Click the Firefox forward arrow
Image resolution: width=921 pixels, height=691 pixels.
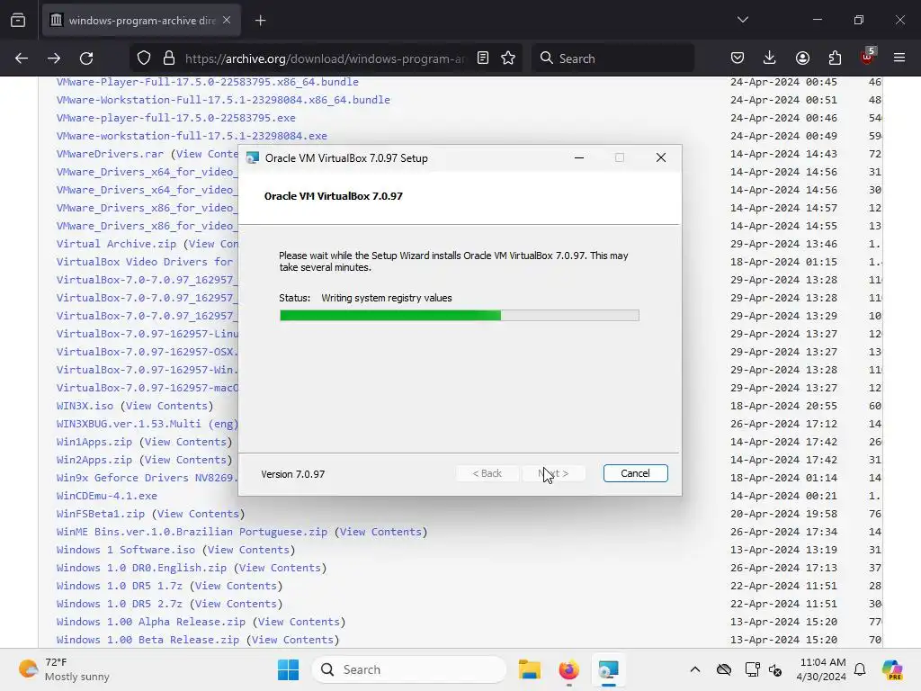tap(54, 58)
